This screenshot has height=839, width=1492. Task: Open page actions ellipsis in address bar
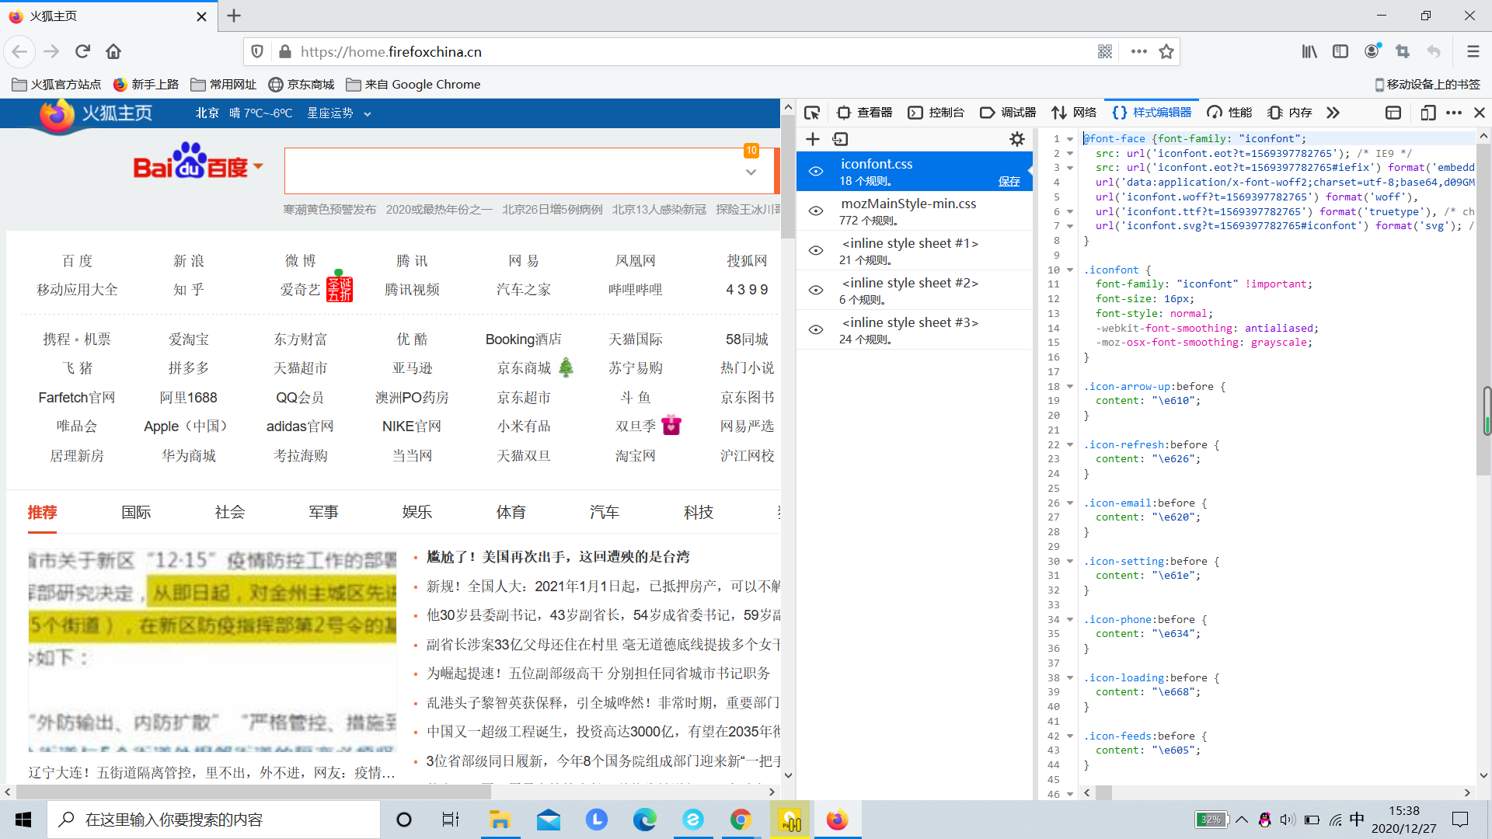[1139, 51]
